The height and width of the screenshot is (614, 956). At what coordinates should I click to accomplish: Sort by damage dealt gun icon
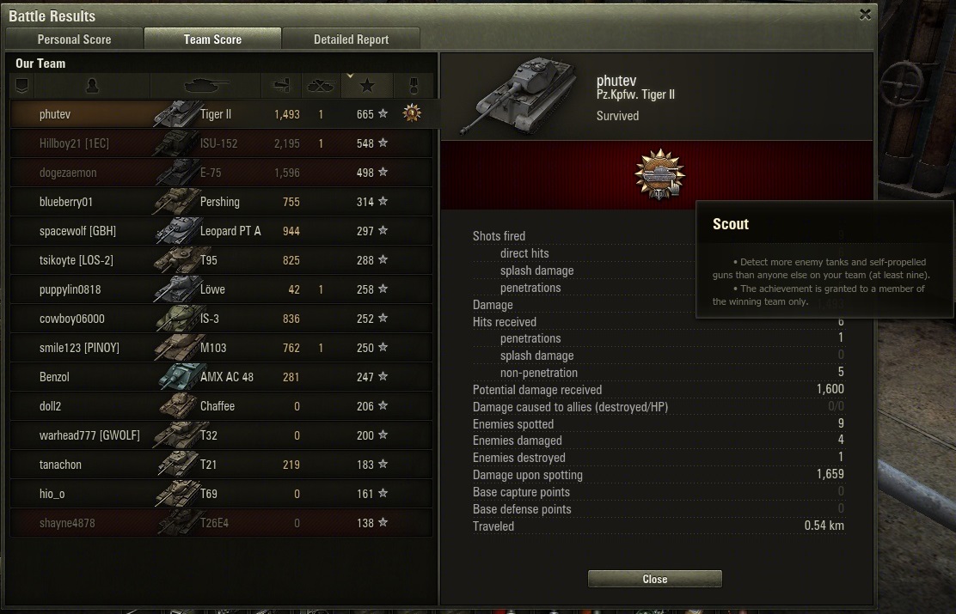281,86
